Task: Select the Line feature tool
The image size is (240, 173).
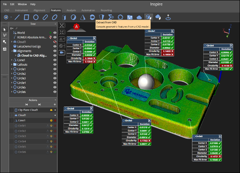Action: pyautogui.click(x=17, y=17)
